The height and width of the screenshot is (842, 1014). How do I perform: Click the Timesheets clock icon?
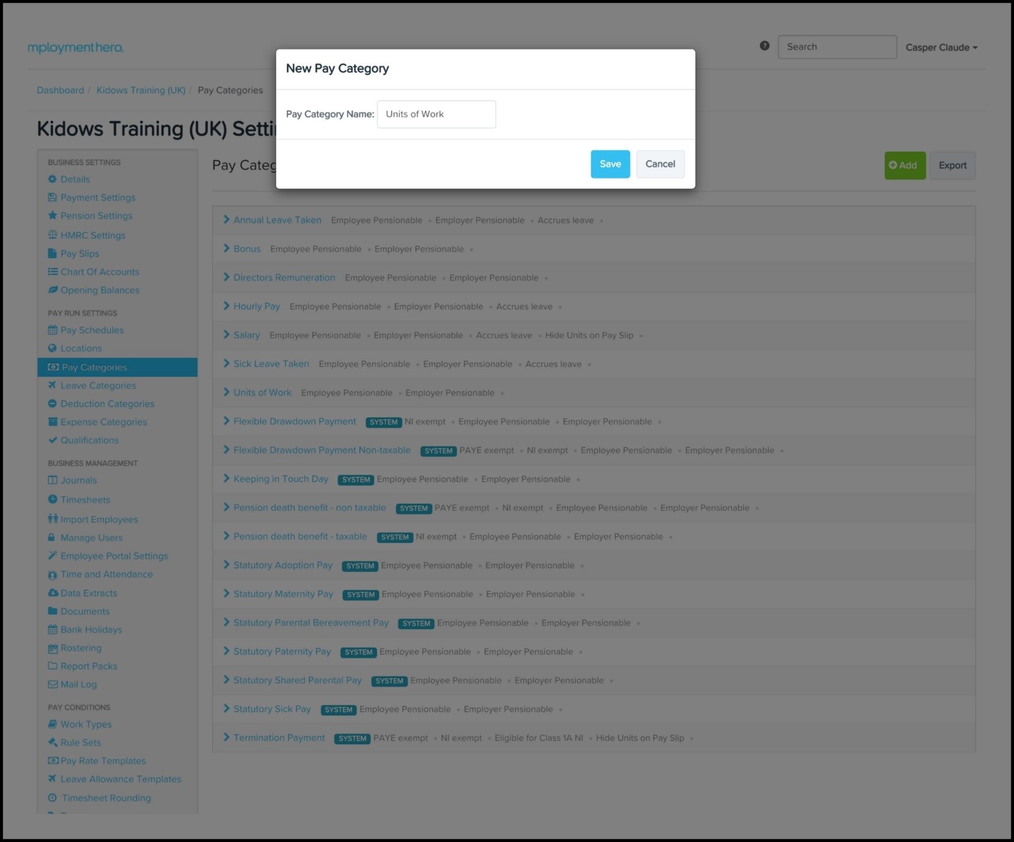coord(52,499)
